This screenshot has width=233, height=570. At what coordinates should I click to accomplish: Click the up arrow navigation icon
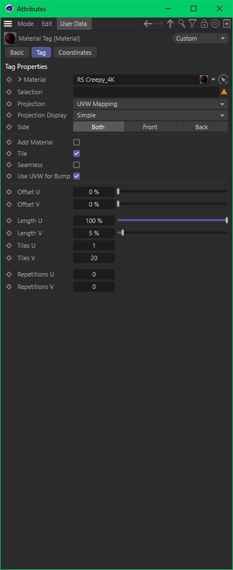click(x=171, y=24)
